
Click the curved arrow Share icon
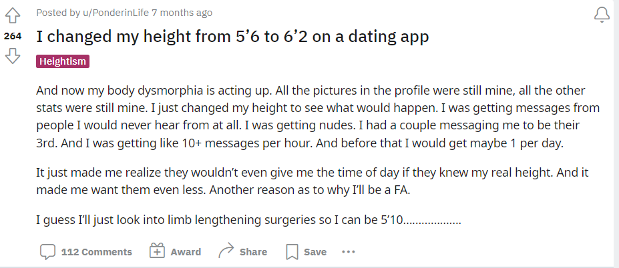(x=226, y=251)
